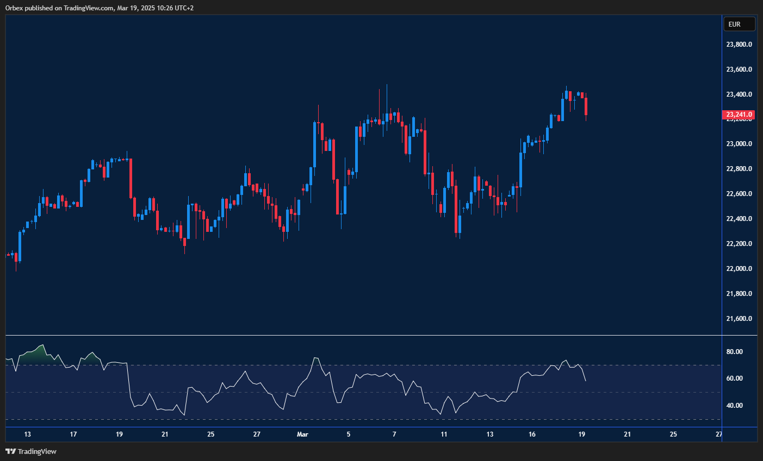763x461 pixels.
Task: Click the TradingView logo icon
Action: 11,451
